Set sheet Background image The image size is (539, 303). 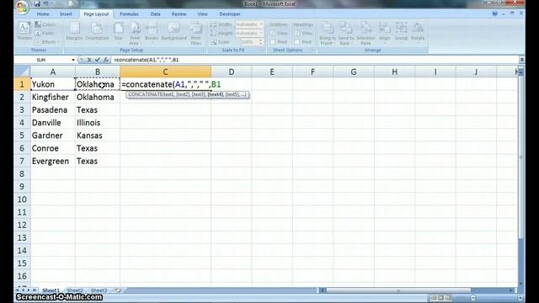[174, 31]
